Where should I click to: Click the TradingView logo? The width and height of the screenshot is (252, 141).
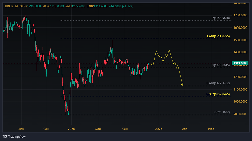point(14,137)
